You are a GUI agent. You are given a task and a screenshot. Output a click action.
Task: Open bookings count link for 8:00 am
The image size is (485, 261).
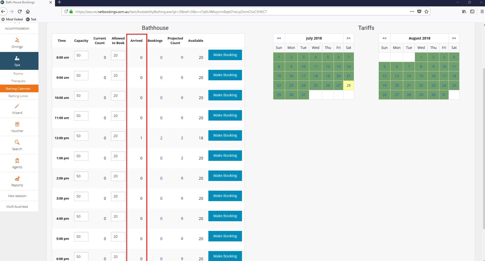coord(161,58)
